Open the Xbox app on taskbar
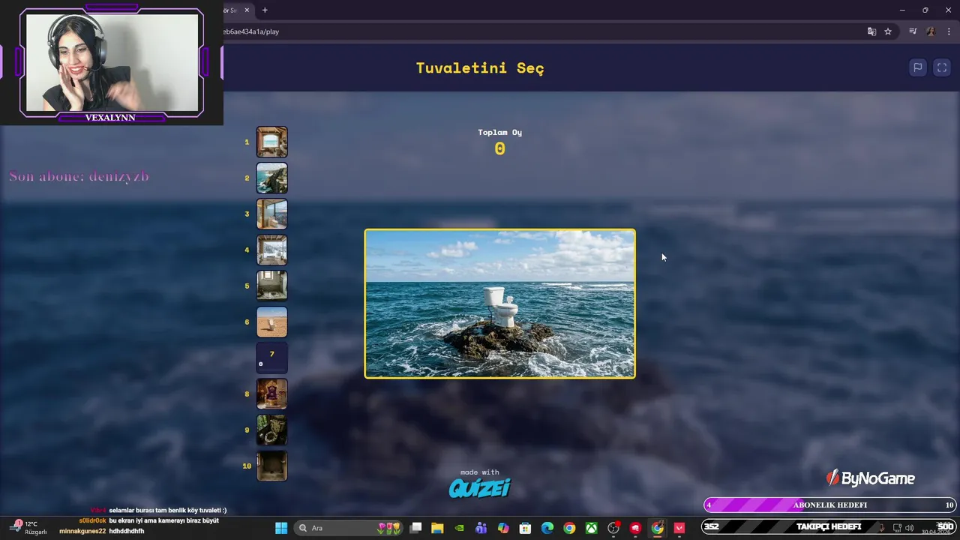This screenshot has width=960, height=540. click(x=592, y=528)
